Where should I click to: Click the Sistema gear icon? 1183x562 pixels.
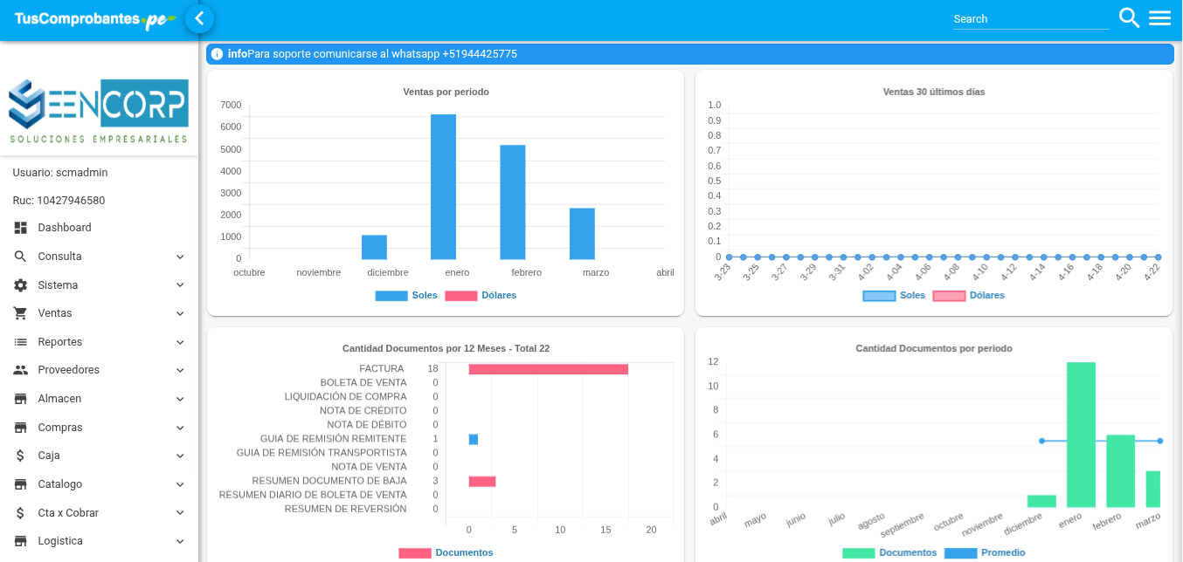click(x=21, y=285)
